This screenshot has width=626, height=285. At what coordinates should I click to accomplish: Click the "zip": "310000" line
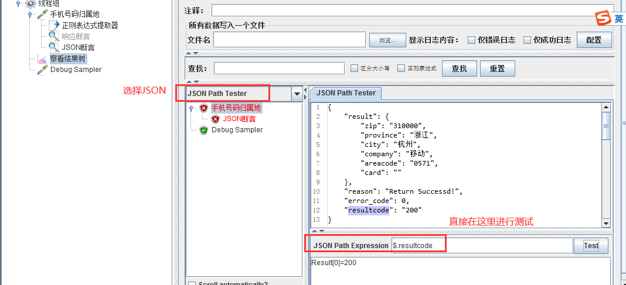pyautogui.click(x=393, y=126)
